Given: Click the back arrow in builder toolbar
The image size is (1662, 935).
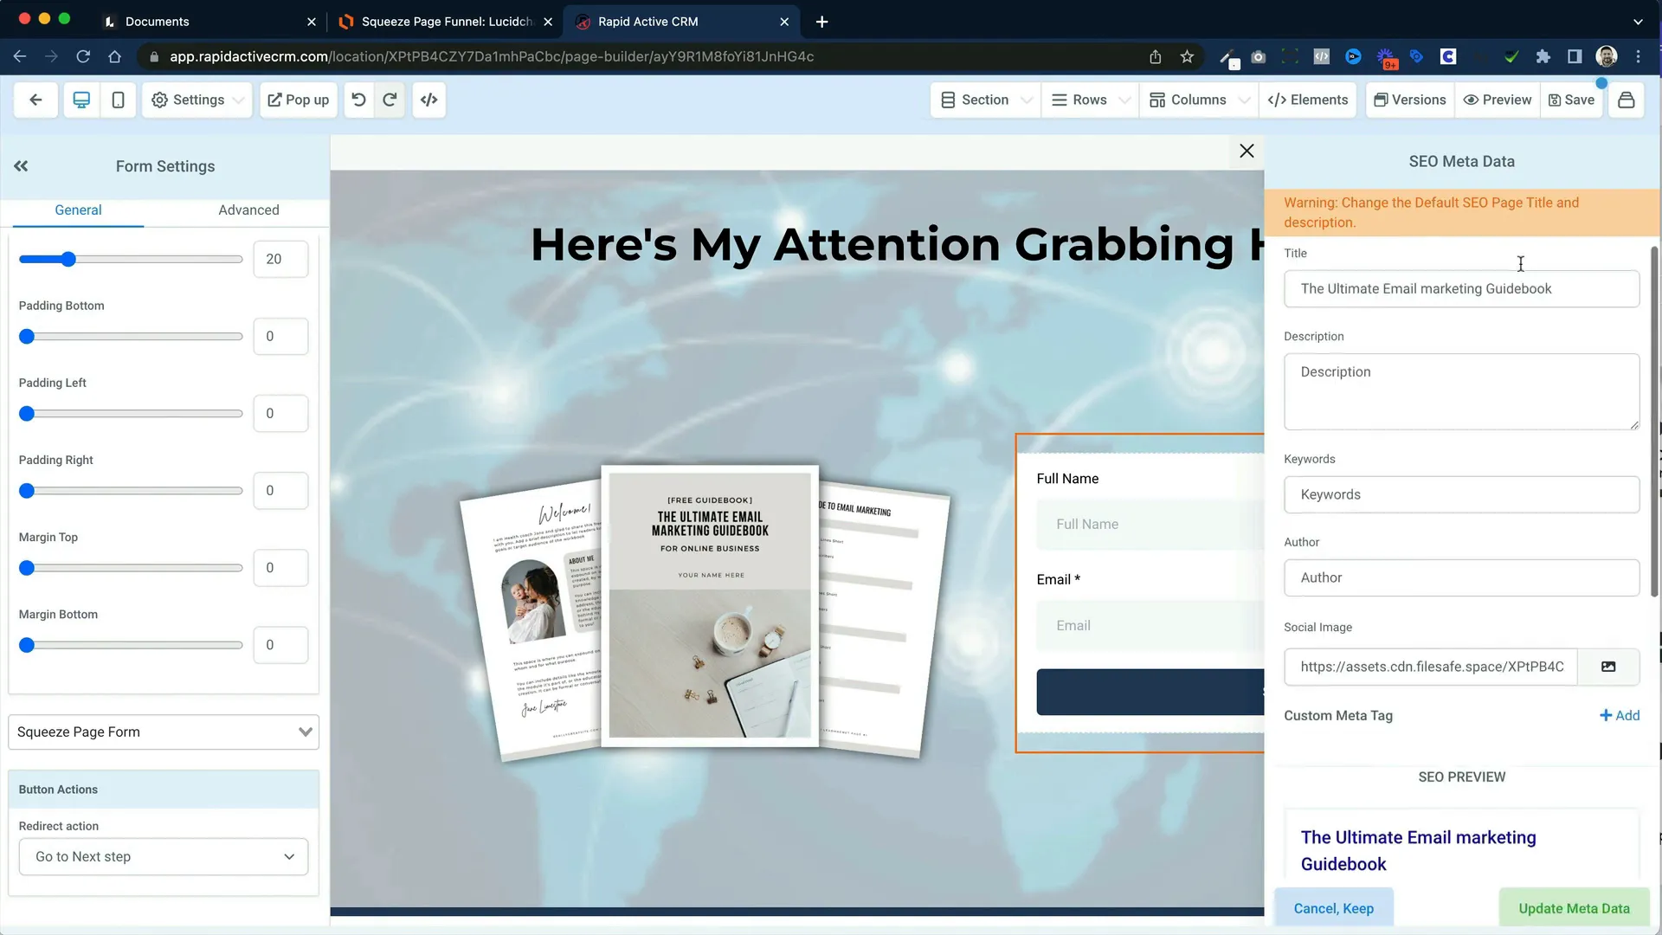Looking at the screenshot, I should pyautogui.click(x=35, y=100).
